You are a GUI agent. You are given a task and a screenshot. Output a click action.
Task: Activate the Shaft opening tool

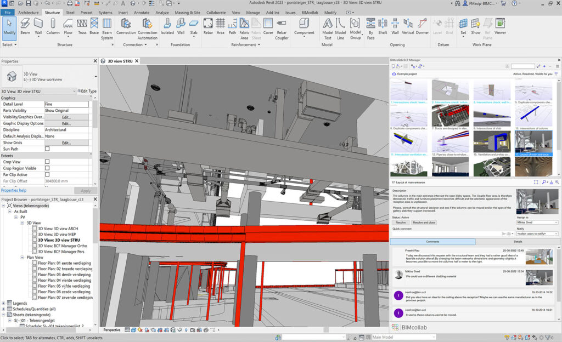(x=383, y=26)
